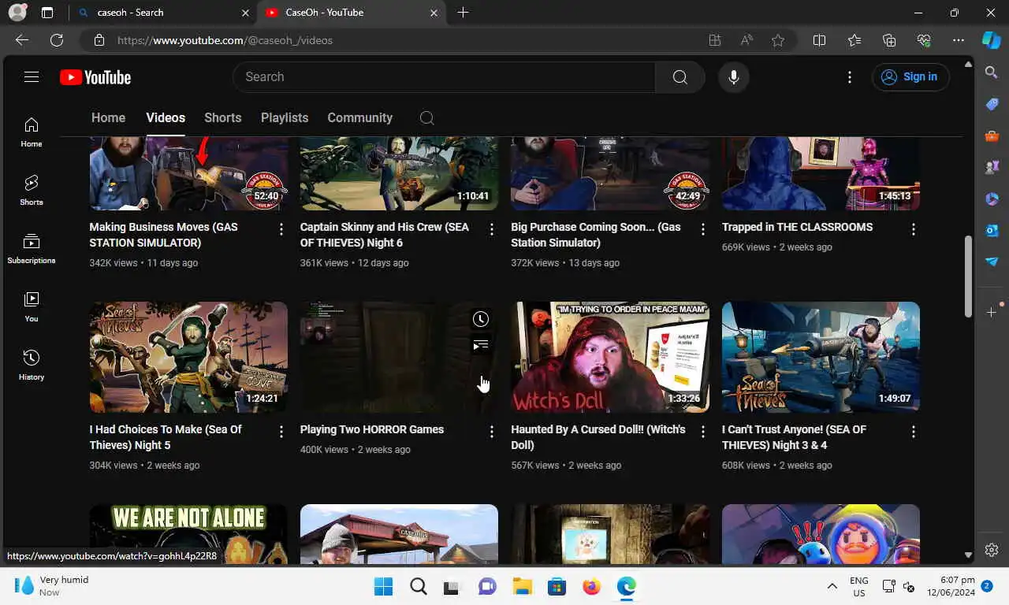Start voice search with microphone icon
1009x605 pixels.
[734, 76]
